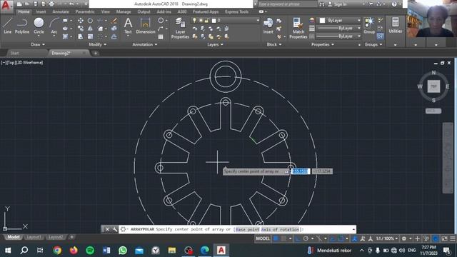Select the Polyline tool
457x257 pixels.
(x=22, y=26)
